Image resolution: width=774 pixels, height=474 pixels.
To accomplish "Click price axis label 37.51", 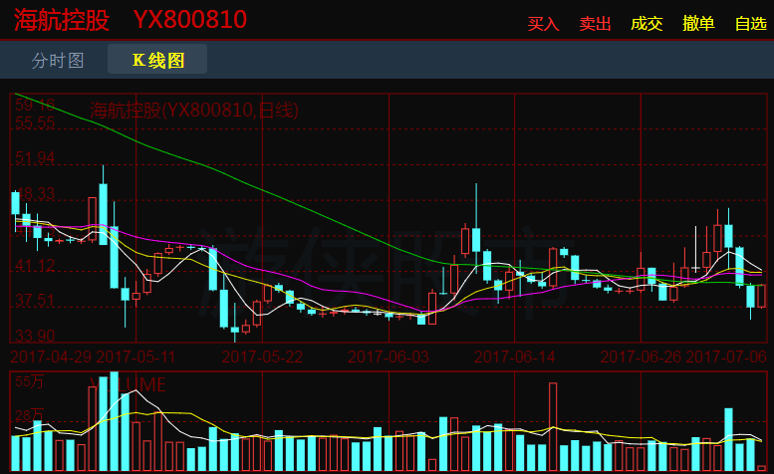I will tap(35, 301).
